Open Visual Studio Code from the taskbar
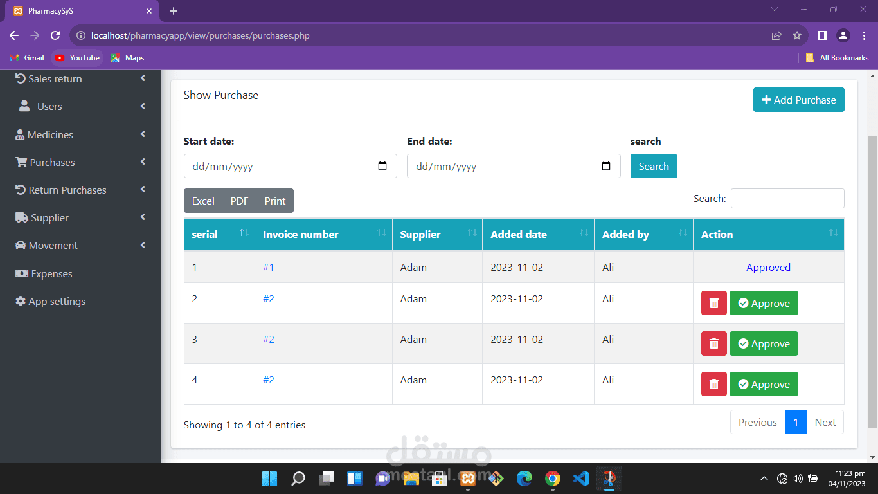 pos(580,479)
